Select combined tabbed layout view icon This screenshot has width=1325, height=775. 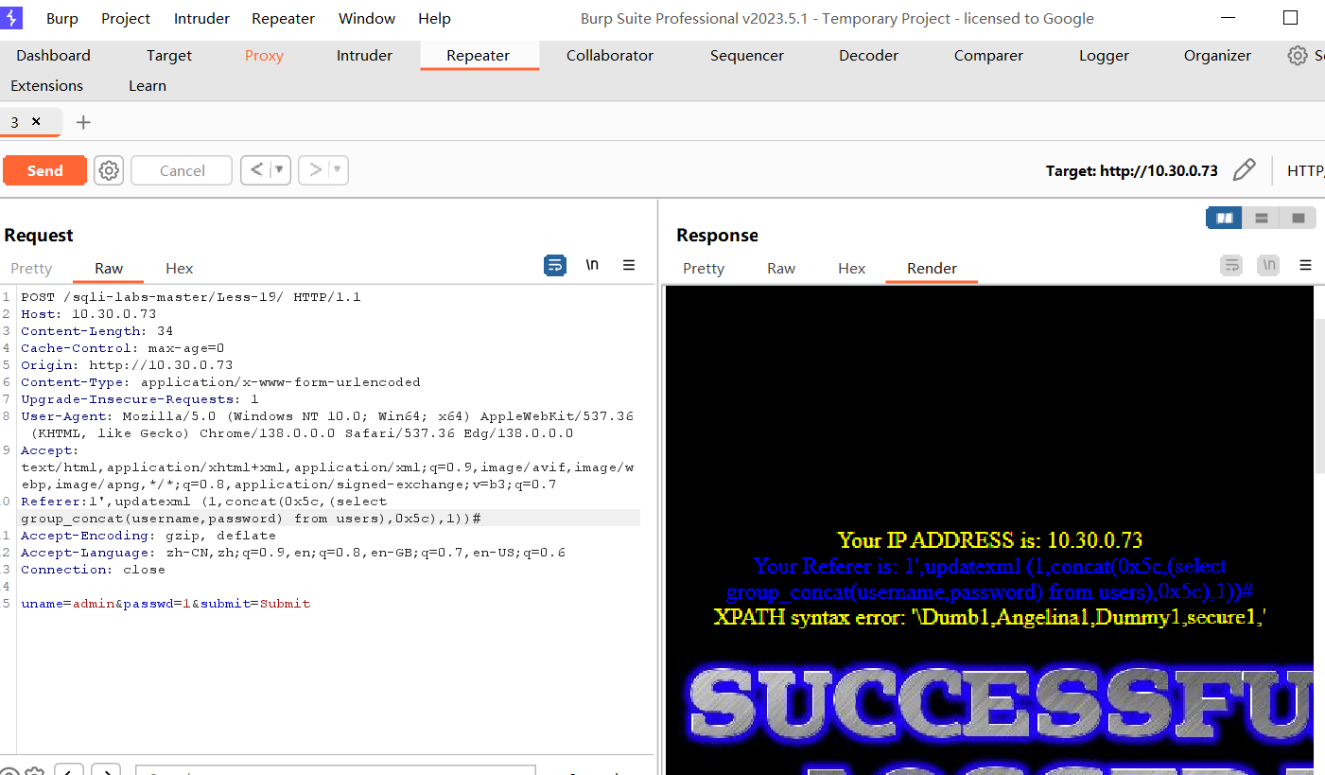1298,218
